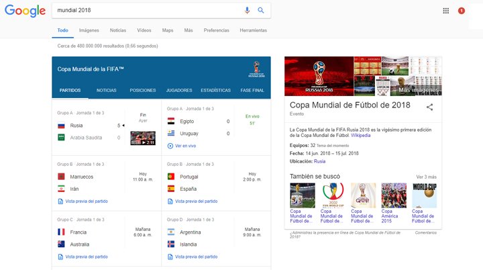Screen dimensions: 483x270
Task: Open Vista previa for Argentina vs Islandia
Action: [196, 257]
